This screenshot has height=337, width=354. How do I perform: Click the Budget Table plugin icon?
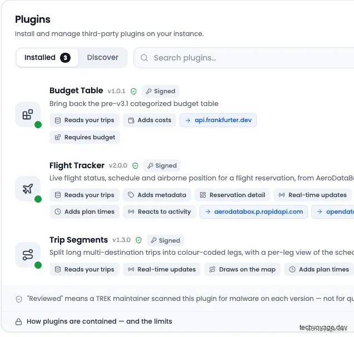pos(28,114)
